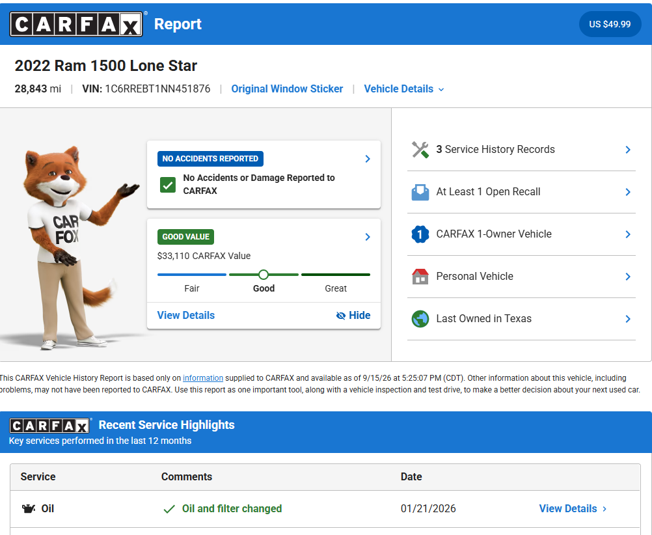Open View Details in the value card
Image resolution: width=652 pixels, height=535 pixels.
tap(186, 316)
